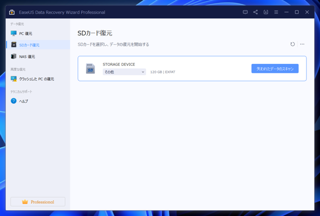This screenshot has height=216, width=320.
Task: Open the feedback chat icon in title bar
Action: [245, 12]
